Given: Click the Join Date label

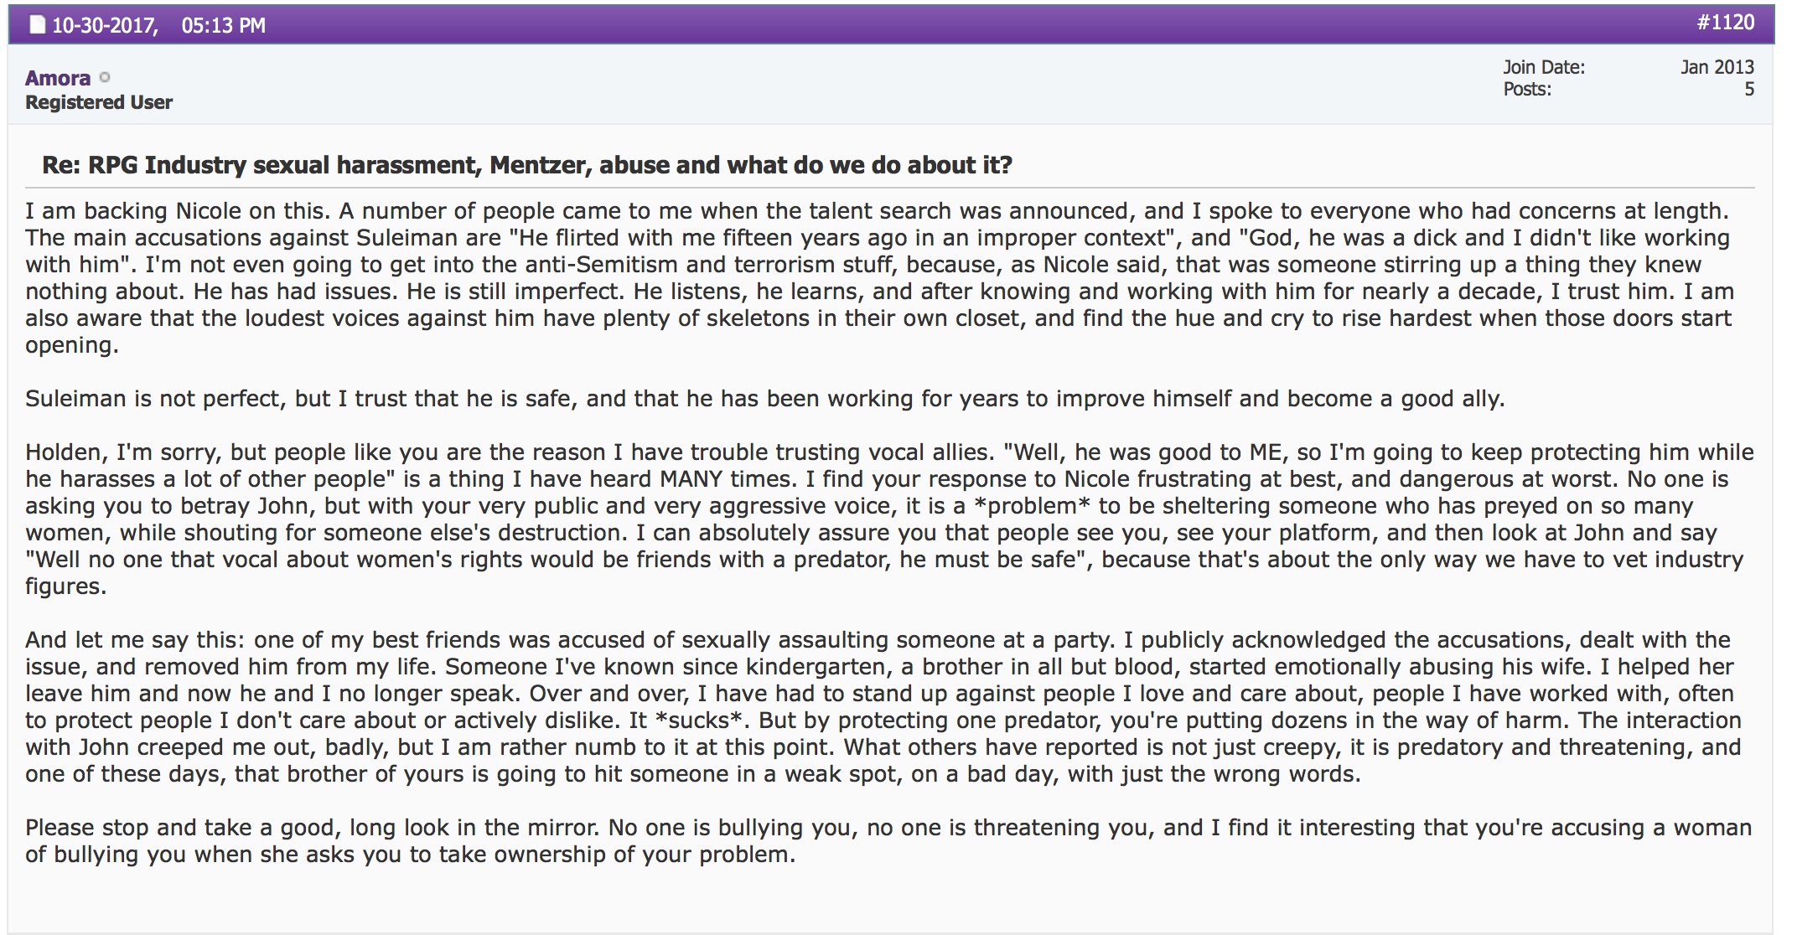Looking at the screenshot, I should pos(1544,67).
